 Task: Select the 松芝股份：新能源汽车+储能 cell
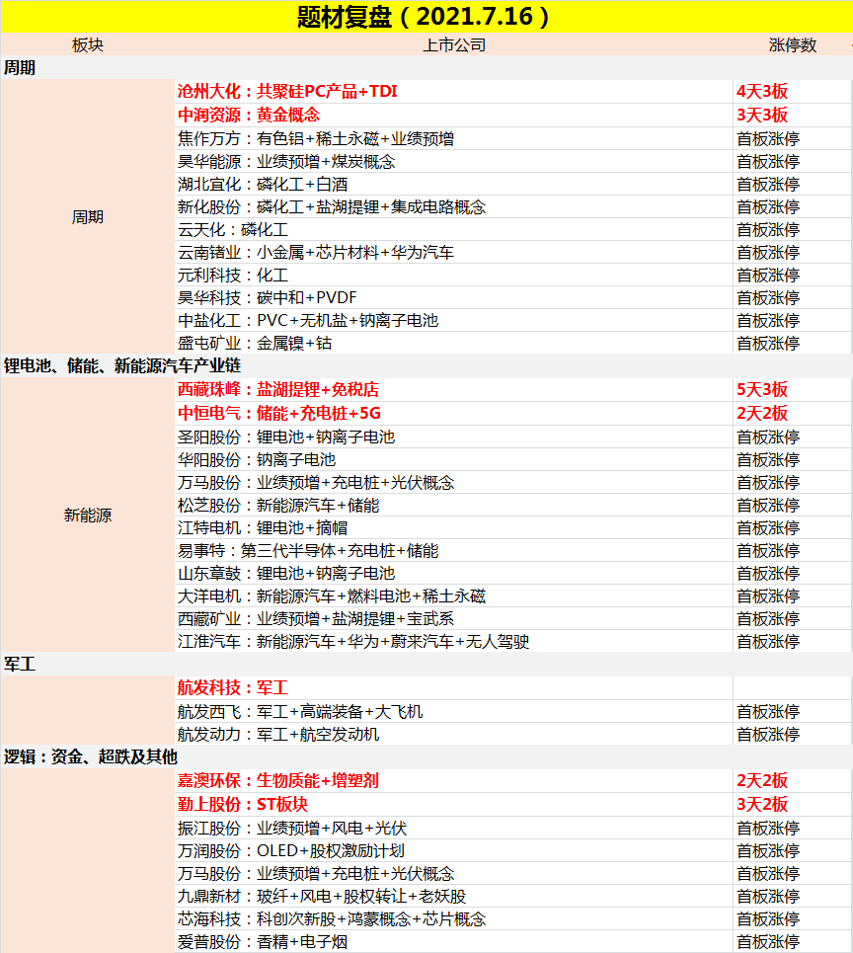click(453, 505)
